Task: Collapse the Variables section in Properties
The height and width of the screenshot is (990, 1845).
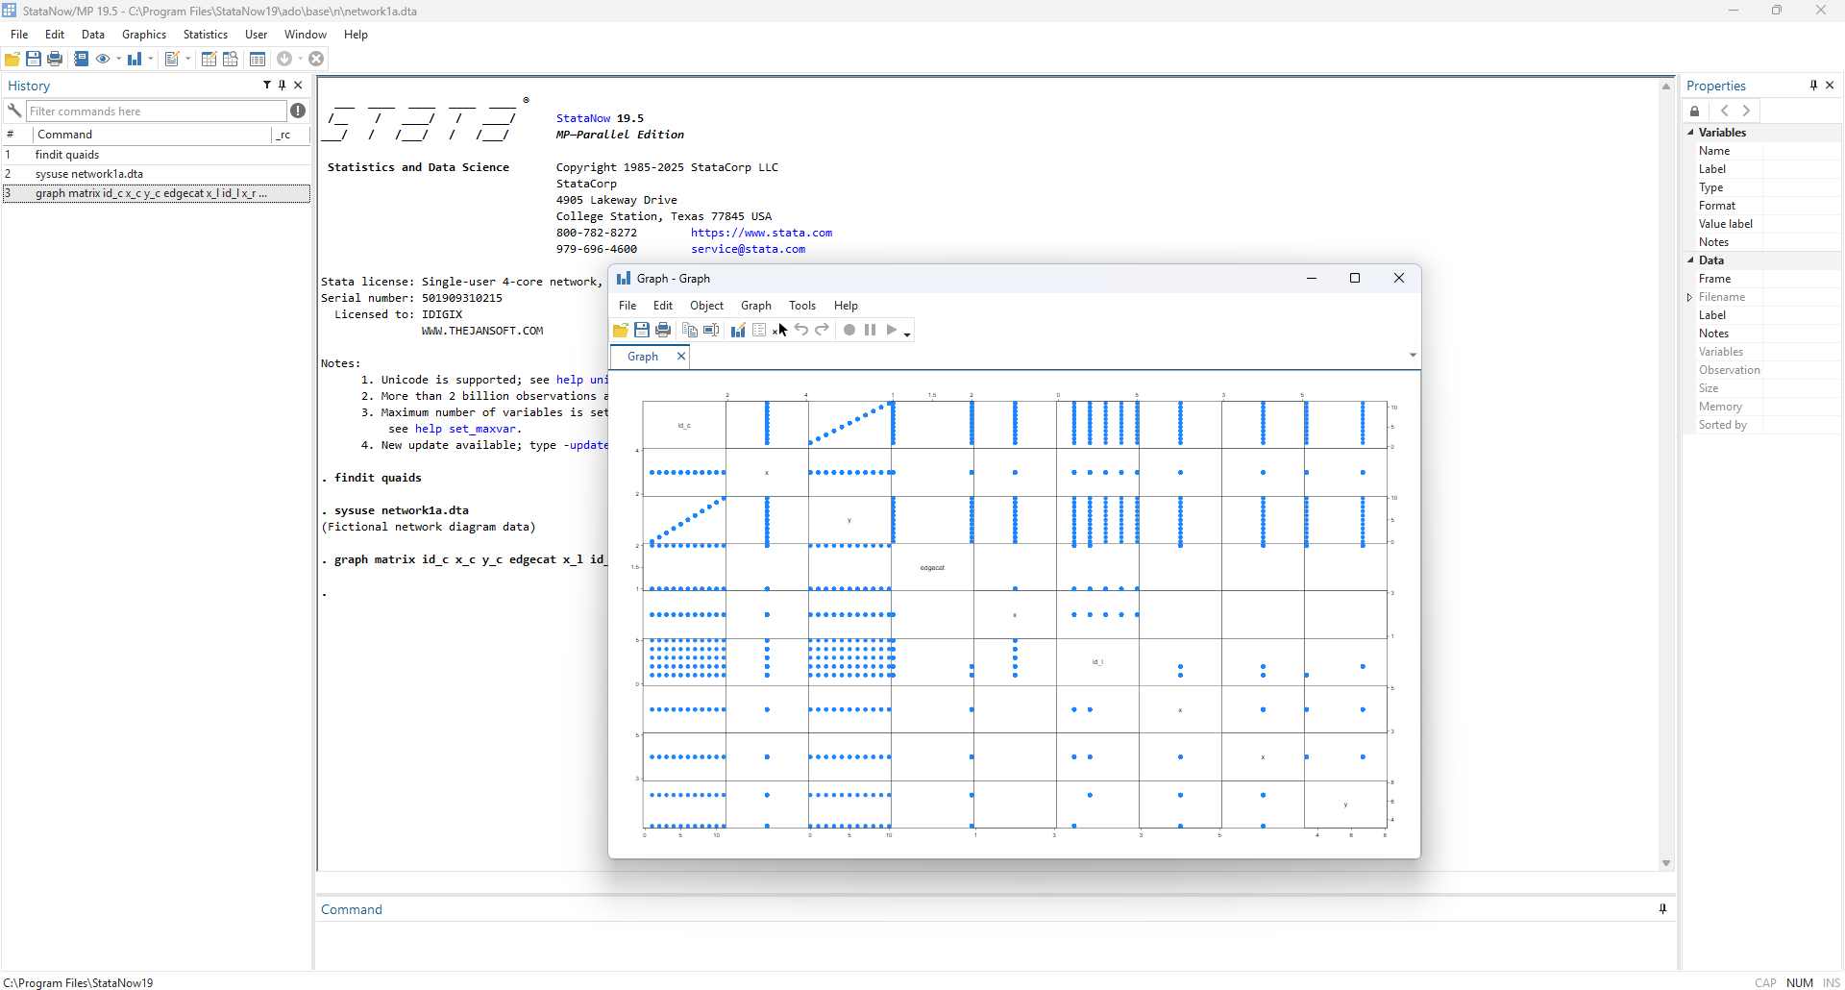Action: click(x=1691, y=133)
